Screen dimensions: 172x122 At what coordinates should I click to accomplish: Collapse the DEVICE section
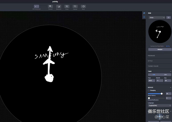point(170,88)
